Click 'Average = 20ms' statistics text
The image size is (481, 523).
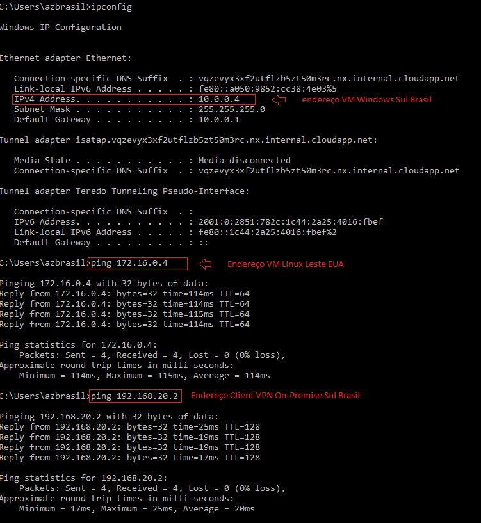218,509
